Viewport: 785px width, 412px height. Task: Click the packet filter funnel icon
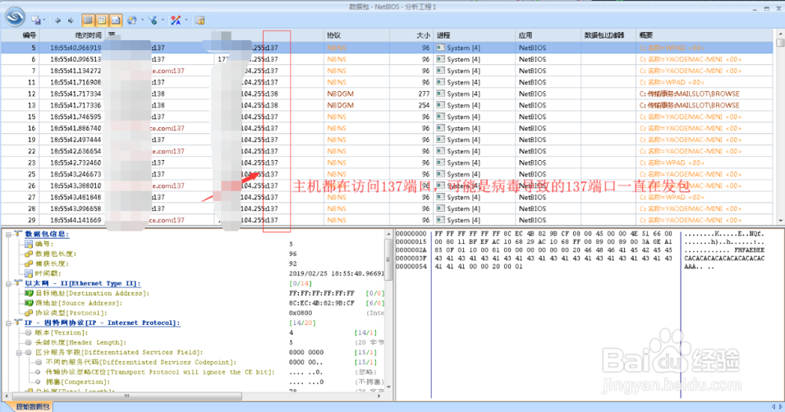tap(153, 20)
